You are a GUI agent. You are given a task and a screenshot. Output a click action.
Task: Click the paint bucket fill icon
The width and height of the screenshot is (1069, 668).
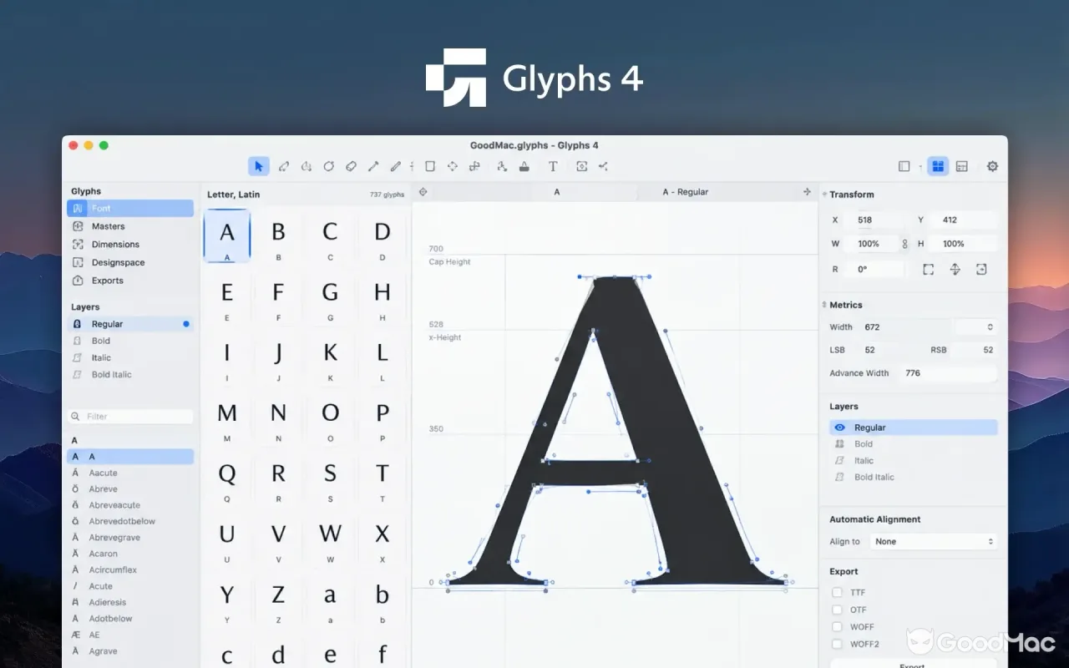[524, 166]
